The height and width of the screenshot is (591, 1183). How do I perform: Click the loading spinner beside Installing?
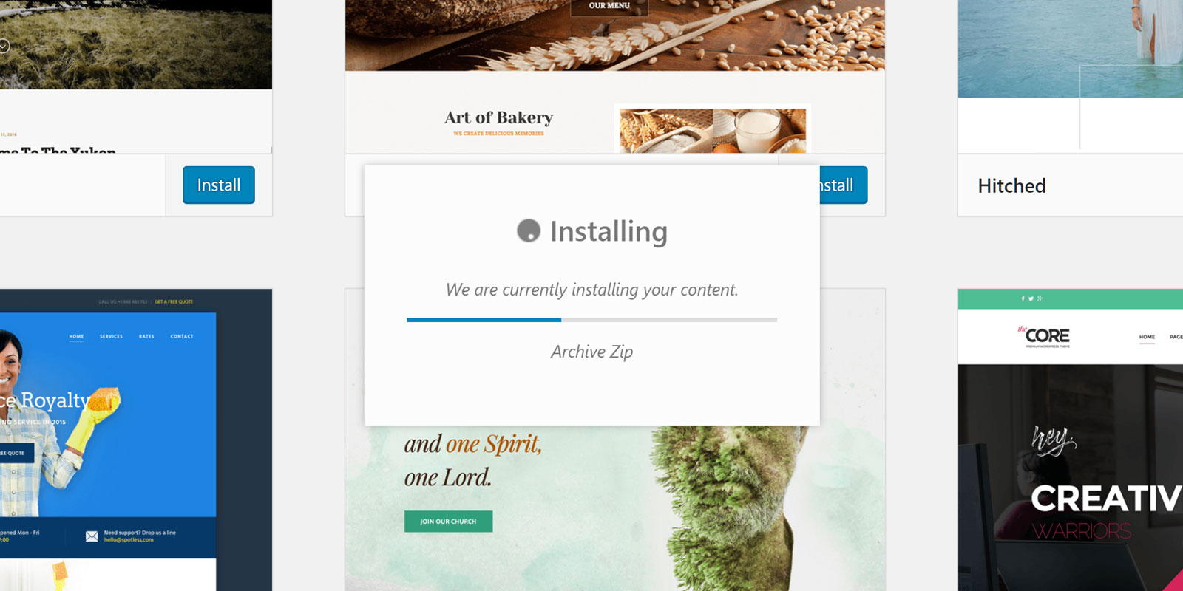point(529,230)
